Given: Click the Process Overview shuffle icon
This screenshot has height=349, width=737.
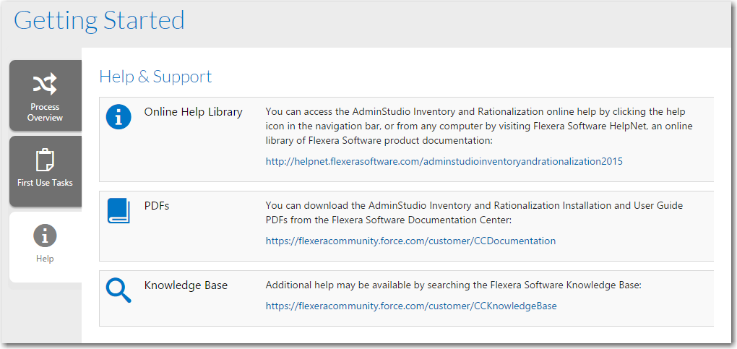Looking at the screenshot, I should (x=45, y=85).
